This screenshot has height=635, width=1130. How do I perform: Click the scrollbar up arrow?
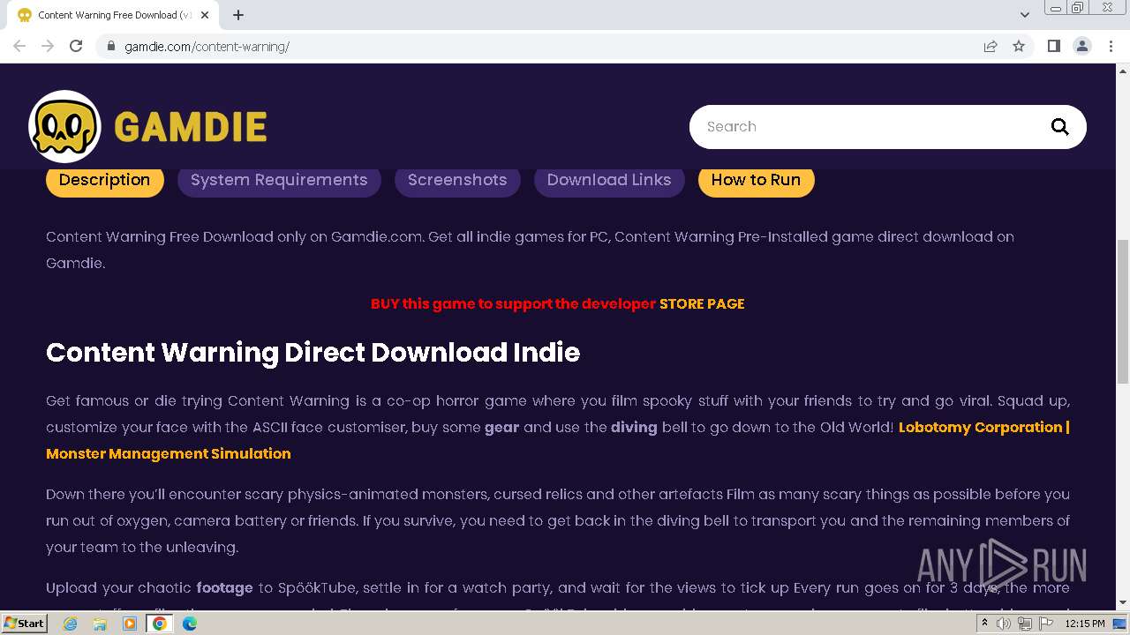1123,70
